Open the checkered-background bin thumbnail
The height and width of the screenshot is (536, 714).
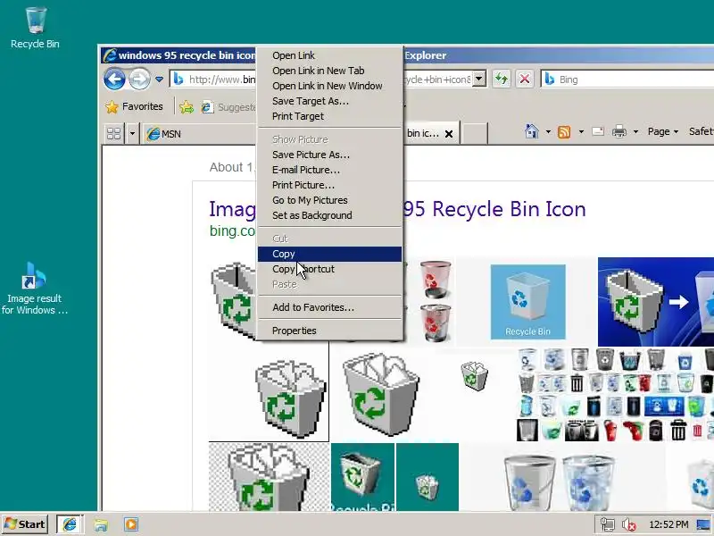pyautogui.click(x=270, y=477)
